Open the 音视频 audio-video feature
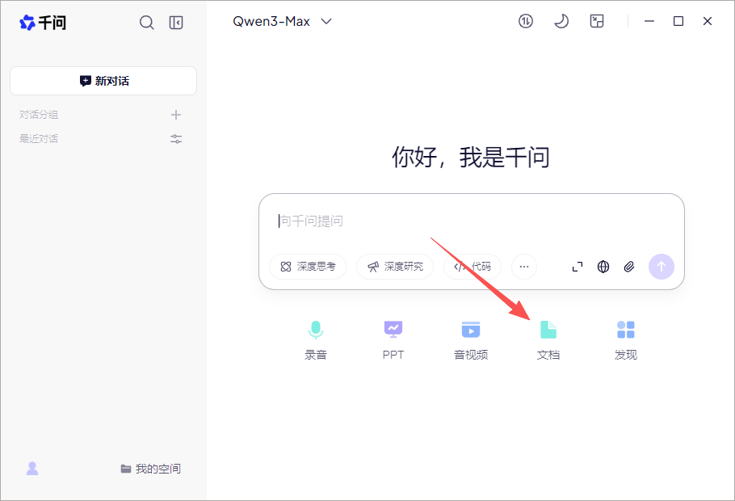 pyautogui.click(x=471, y=335)
